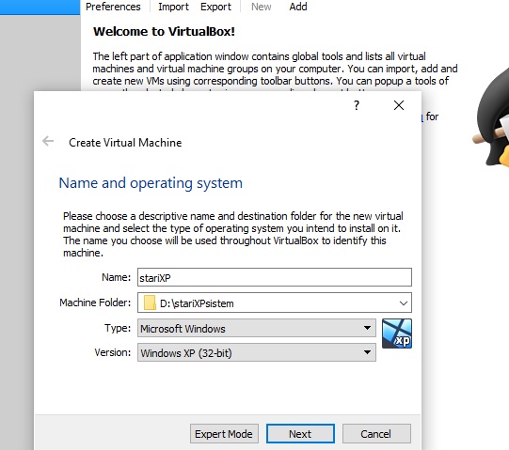This screenshot has height=450, width=509.
Task: Click the Name field containing stariXP
Action: [275, 277]
